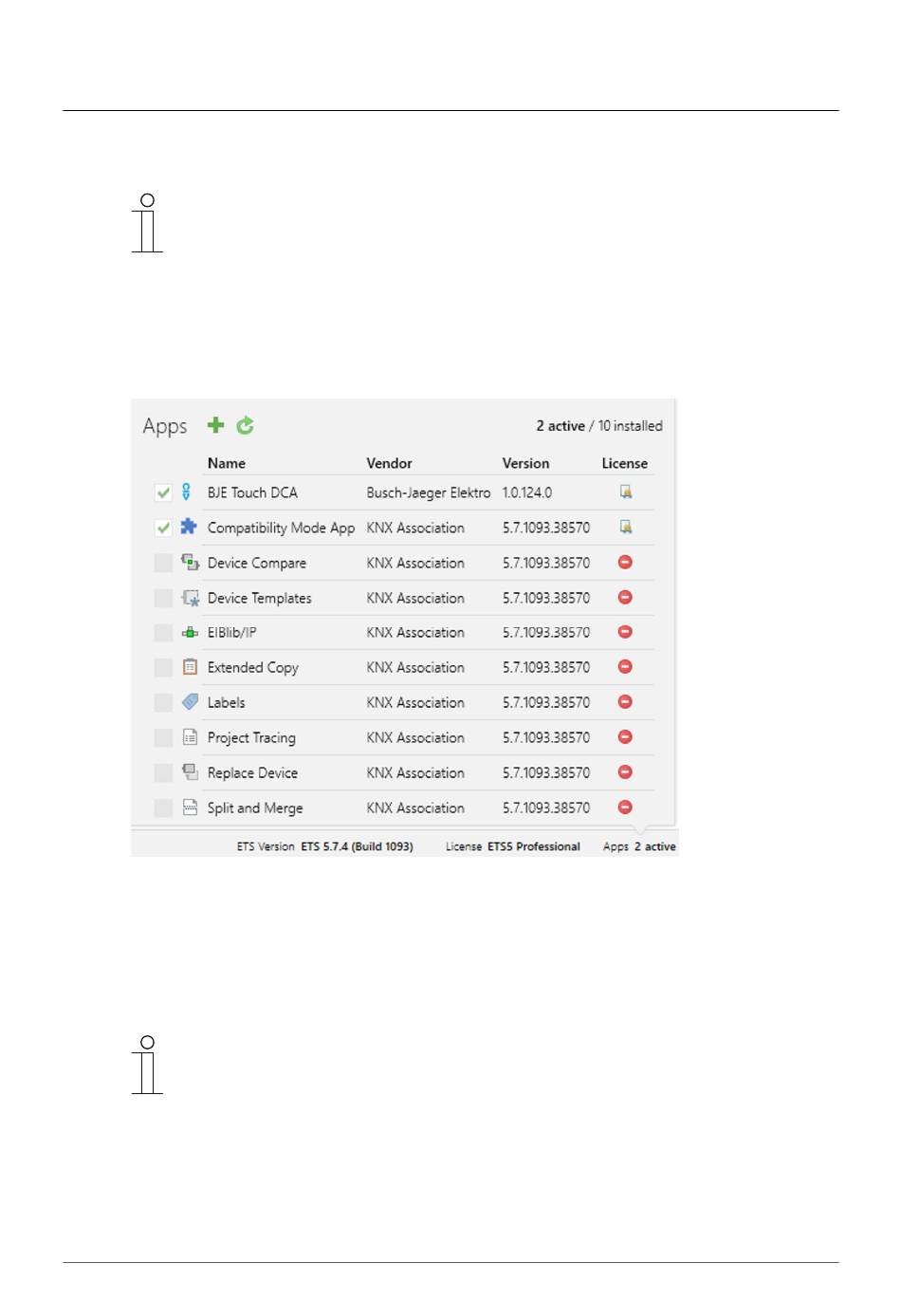Click the 'Apps' panel heading
Viewport: 901px width, 1300px height.
(165, 426)
